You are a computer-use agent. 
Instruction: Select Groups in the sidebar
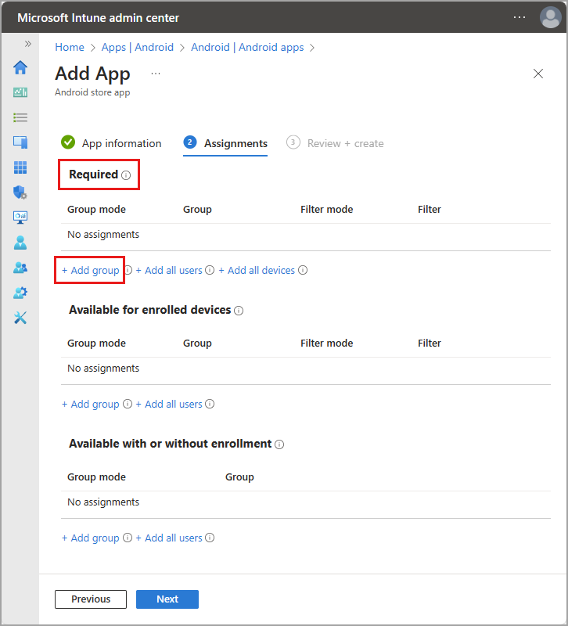(20, 268)
